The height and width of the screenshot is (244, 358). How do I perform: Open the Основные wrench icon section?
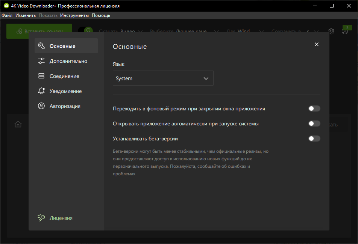point(41,46)
